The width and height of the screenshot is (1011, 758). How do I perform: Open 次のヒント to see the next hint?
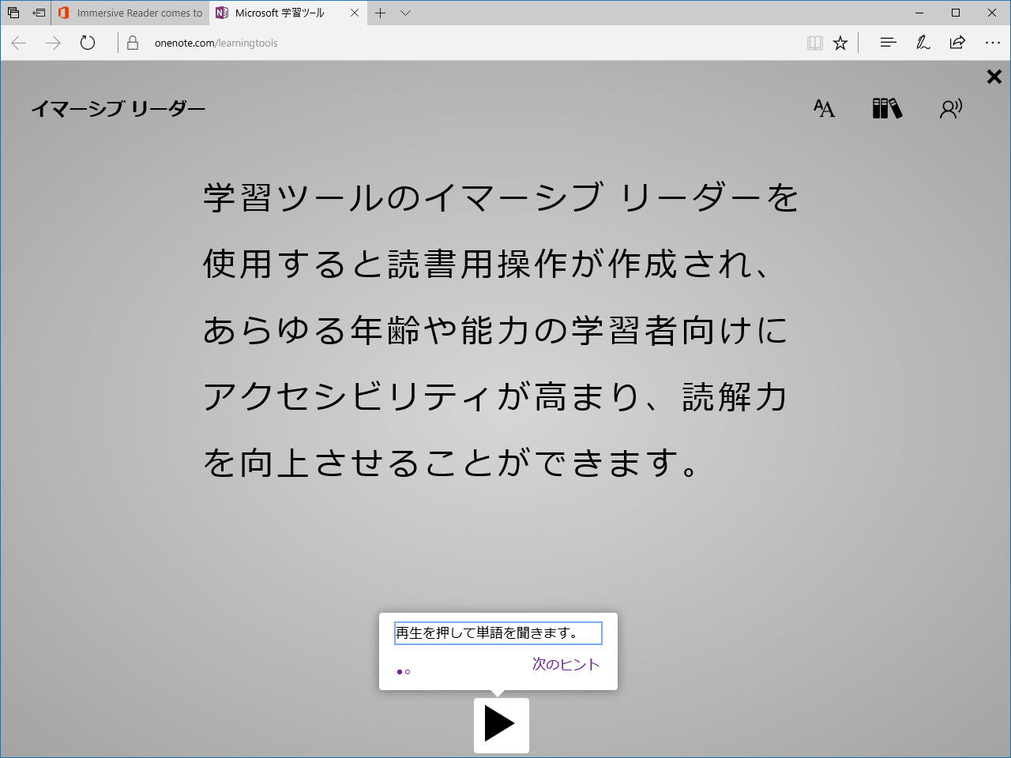click(566, 665)
